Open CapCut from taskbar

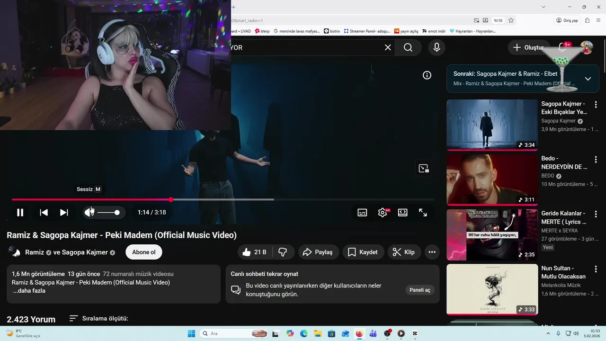[415, 333]
